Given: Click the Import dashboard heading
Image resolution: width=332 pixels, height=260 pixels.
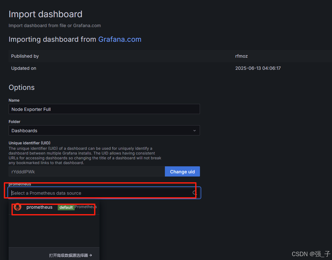Looking at the screenshot, I should [x=45, y=14].
